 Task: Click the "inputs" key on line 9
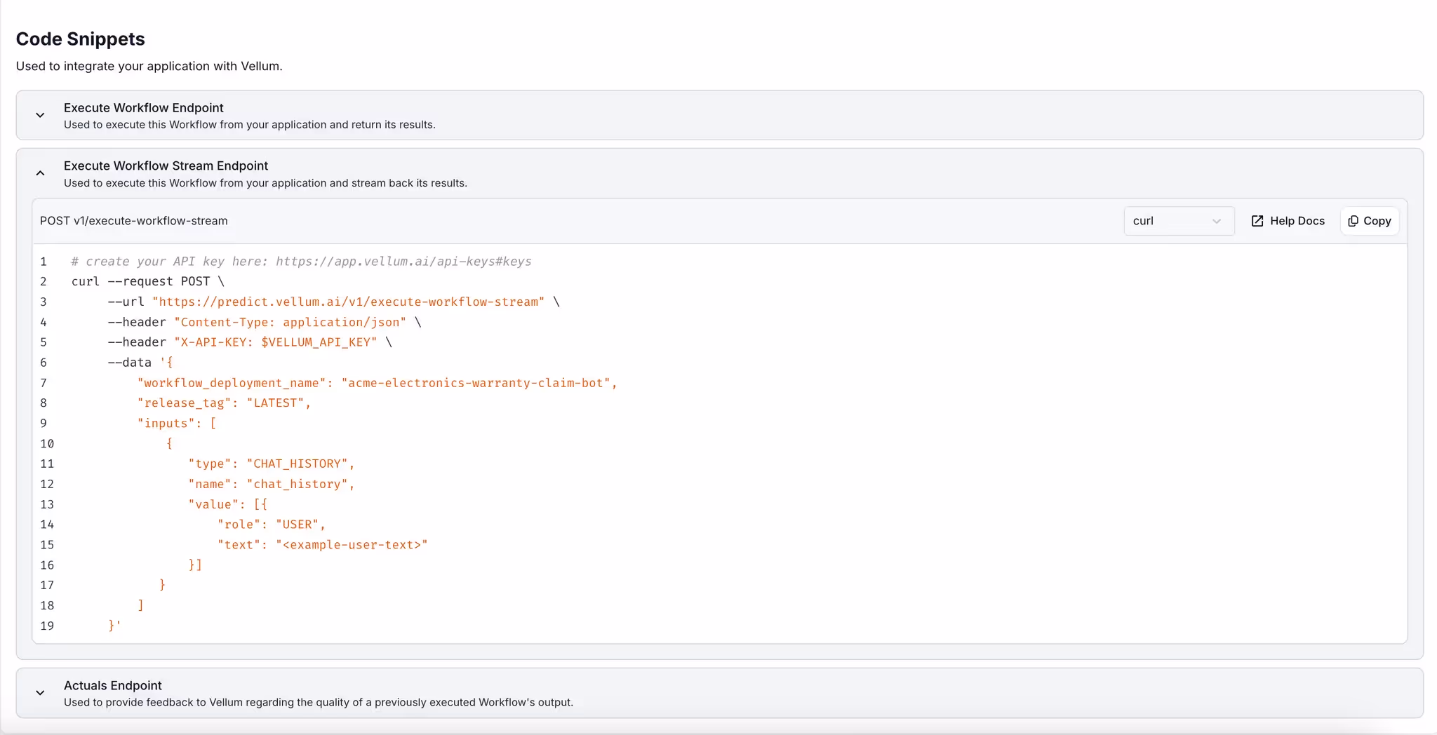tap(166, 423)
